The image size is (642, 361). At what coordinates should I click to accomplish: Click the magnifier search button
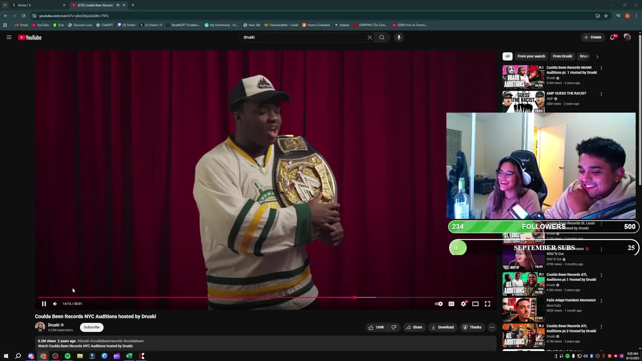click(382, 37)
